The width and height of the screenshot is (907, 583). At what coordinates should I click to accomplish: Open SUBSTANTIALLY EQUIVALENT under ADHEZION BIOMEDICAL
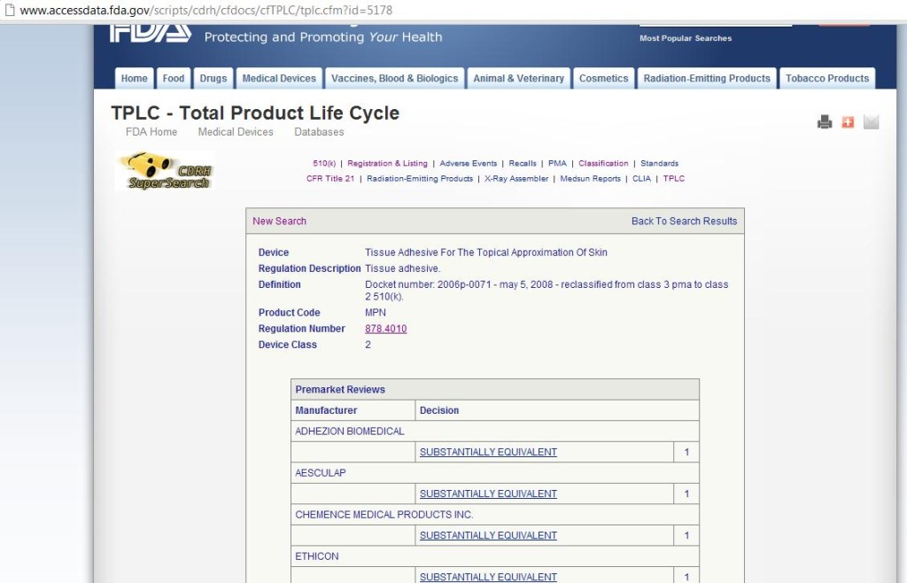488,452
